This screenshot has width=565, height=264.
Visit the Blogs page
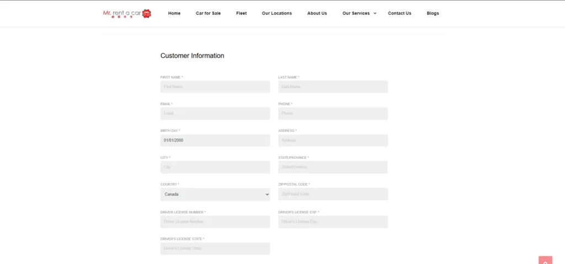(433, 13)
